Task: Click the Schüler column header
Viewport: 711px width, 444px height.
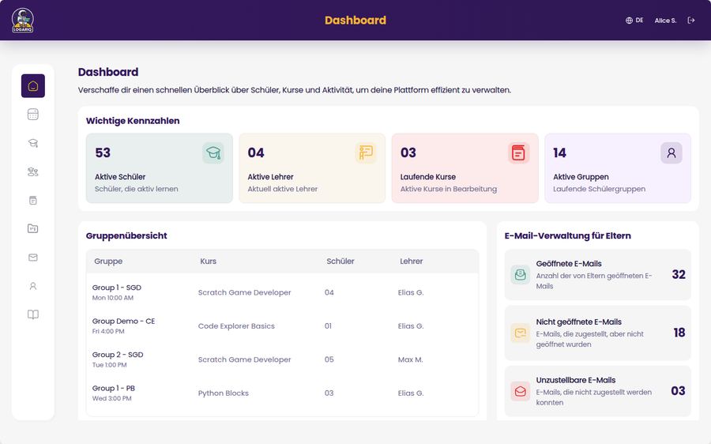Action: pos(340,262)
